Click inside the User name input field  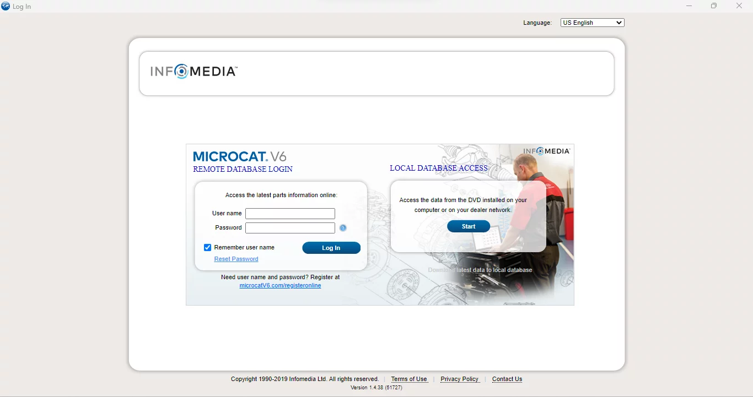point(290,213)
